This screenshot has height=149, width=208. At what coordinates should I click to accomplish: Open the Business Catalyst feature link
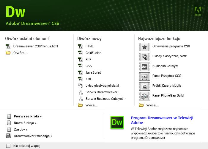coord(165,66)
